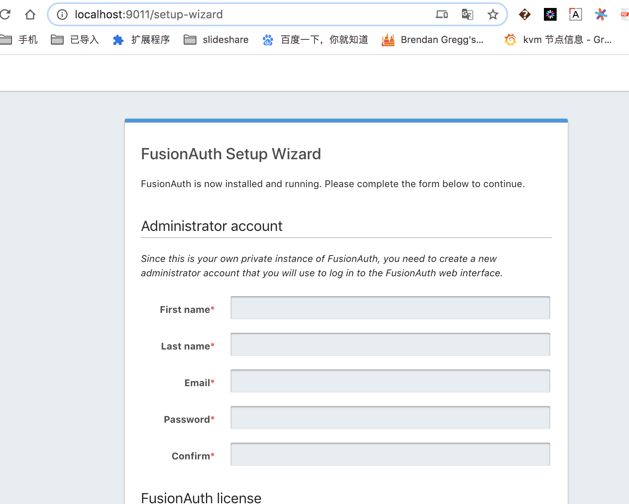View site information icon in address bar
Viewport: 629px width, 504px height.
point(62,15)
